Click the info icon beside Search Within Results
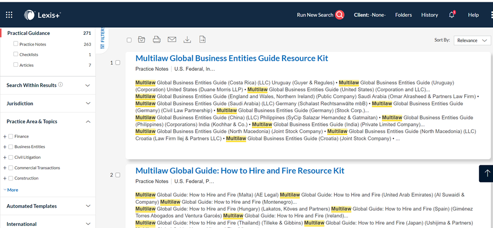The height and width of the screenshot is (228, 493). coord(61,84)
